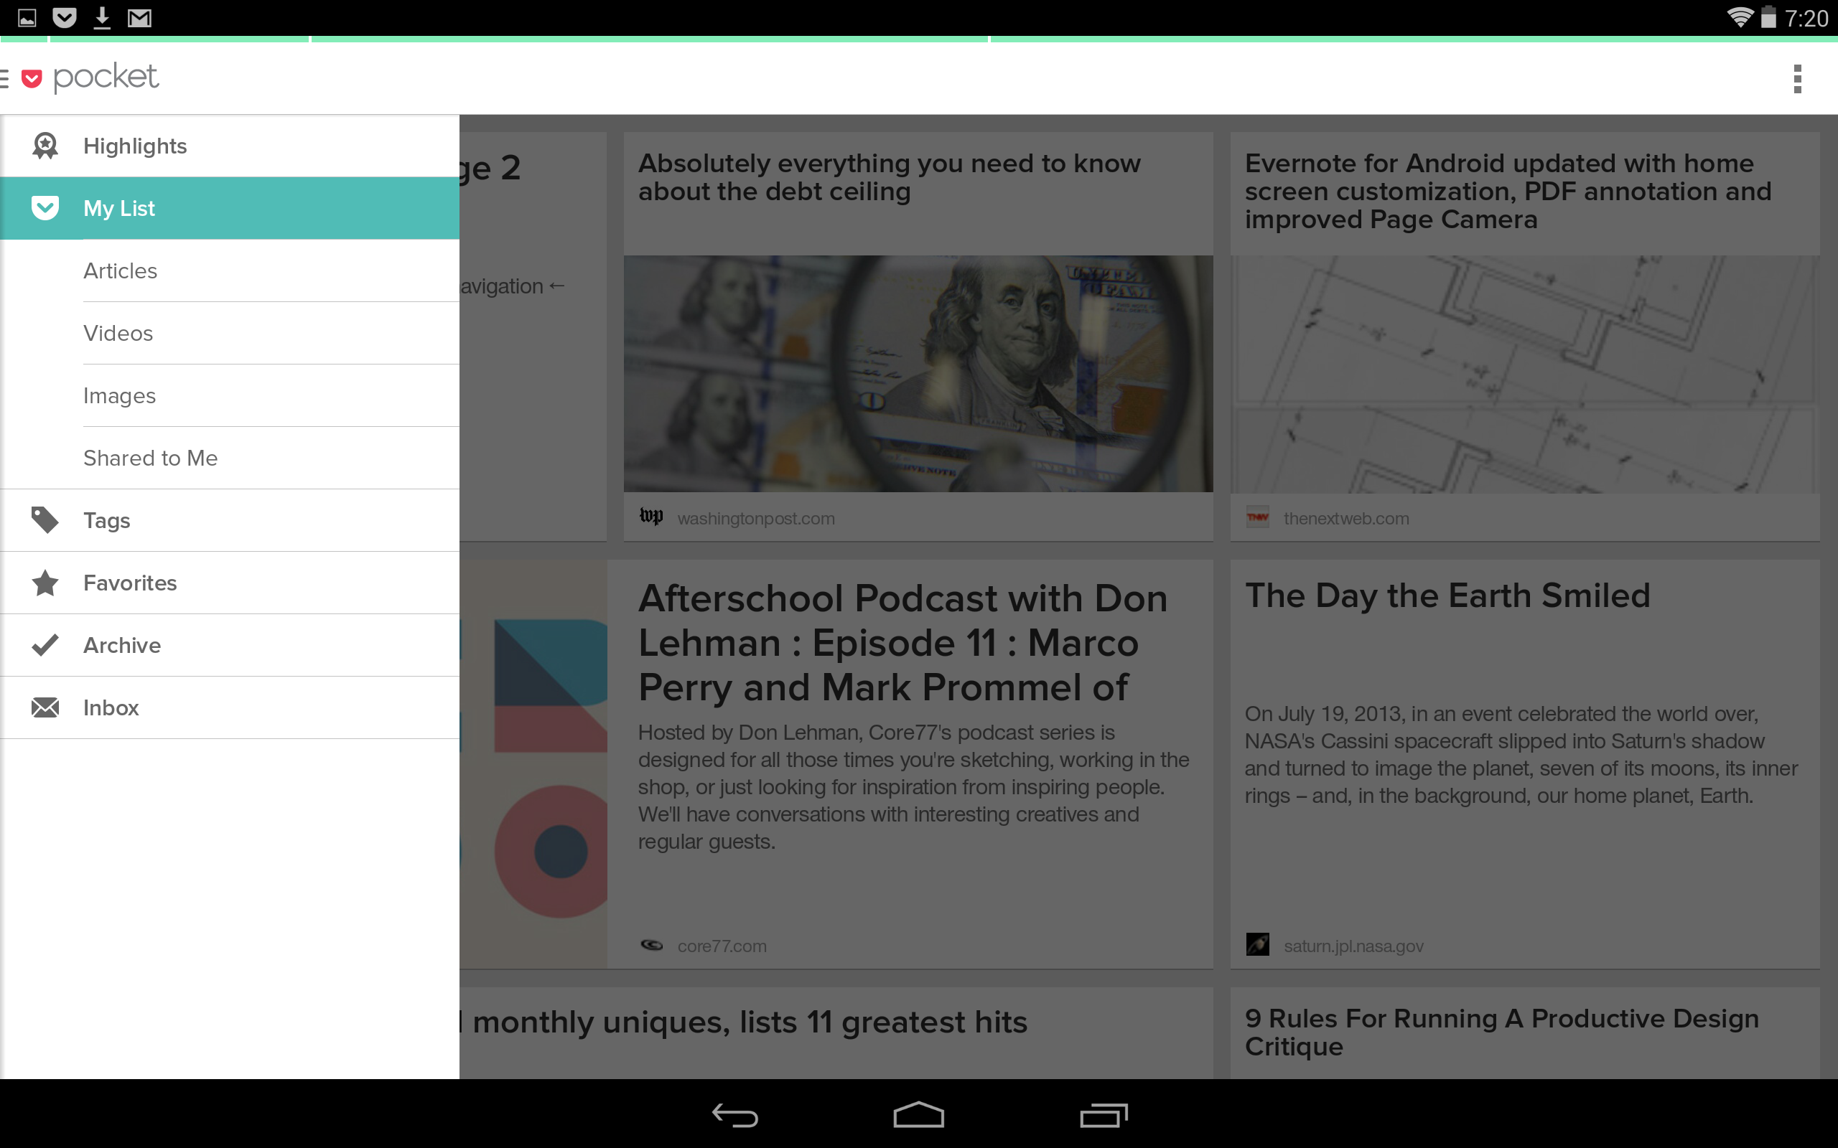This screenshot has height=1148, width=1838.
Task: Tap the Android home navigation button
Action: [x=918, y=1114]
